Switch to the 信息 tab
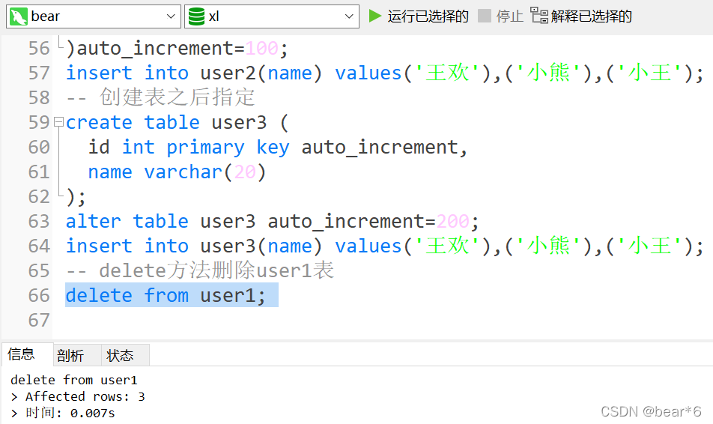Image resolution: width=713 pixels, height=424 pixels. pos(21,354)
